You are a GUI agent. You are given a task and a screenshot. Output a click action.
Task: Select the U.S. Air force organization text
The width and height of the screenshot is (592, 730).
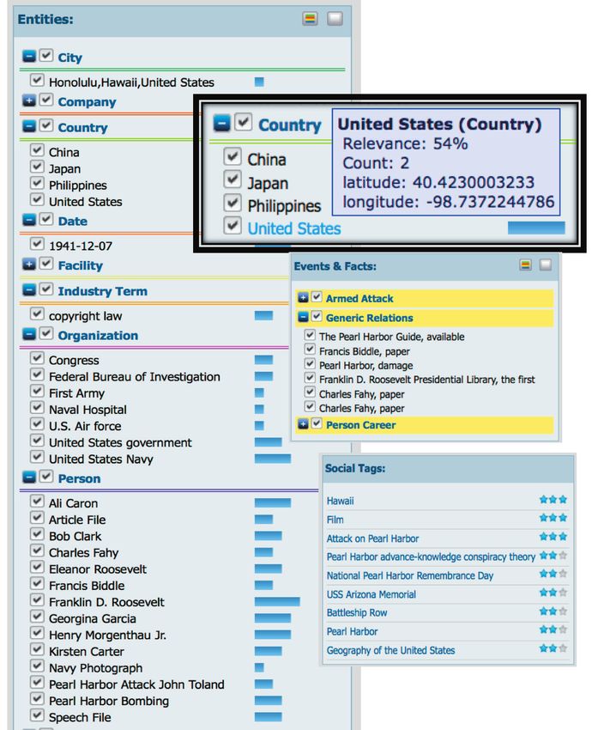(x=85, y=426)
